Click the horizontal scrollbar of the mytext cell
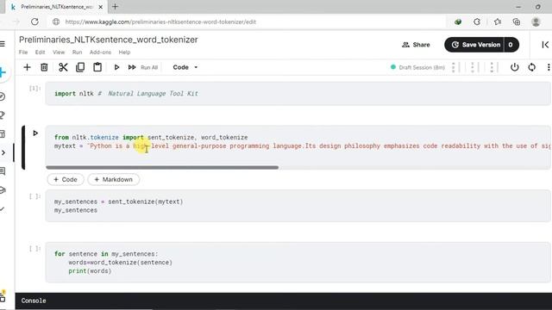This screenshot has width=552, height=310. click(162, 168)
